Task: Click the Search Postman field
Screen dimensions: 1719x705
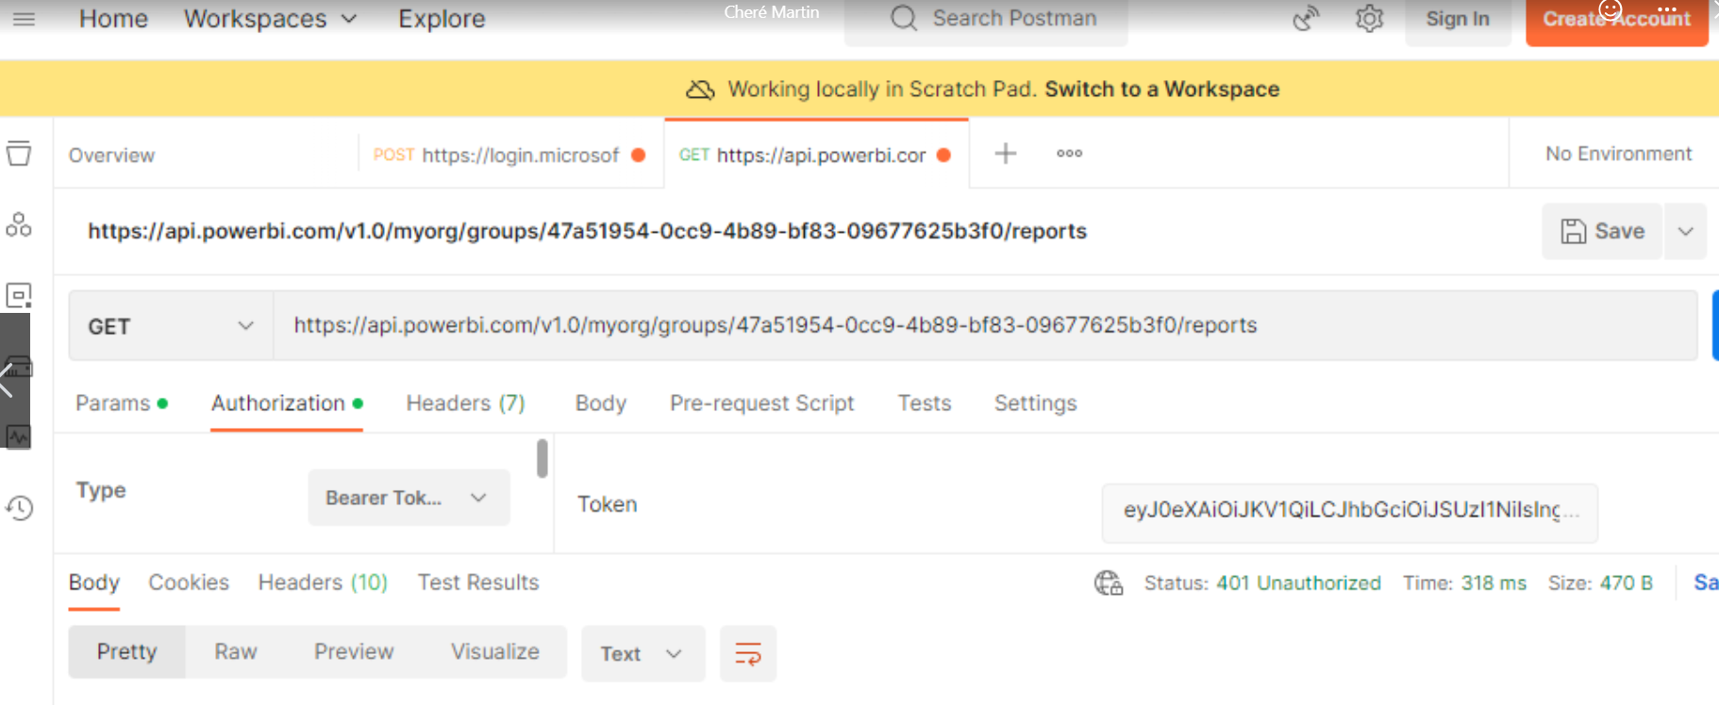Action: pyautogui.click(x=986, y=19)
